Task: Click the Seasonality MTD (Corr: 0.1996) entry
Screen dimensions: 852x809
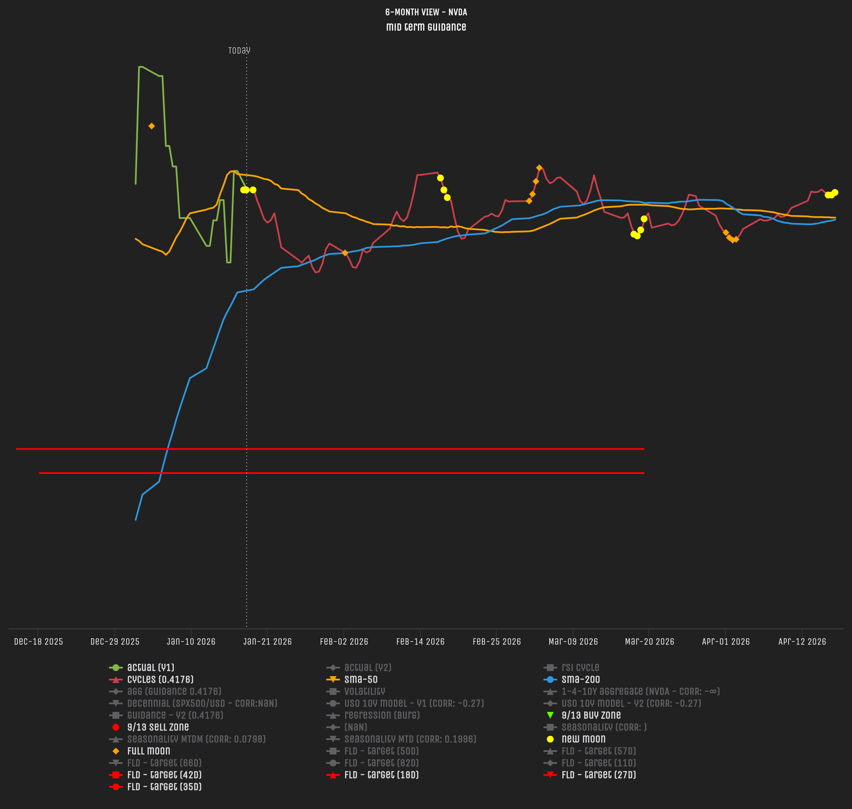Action: [410, 739]
